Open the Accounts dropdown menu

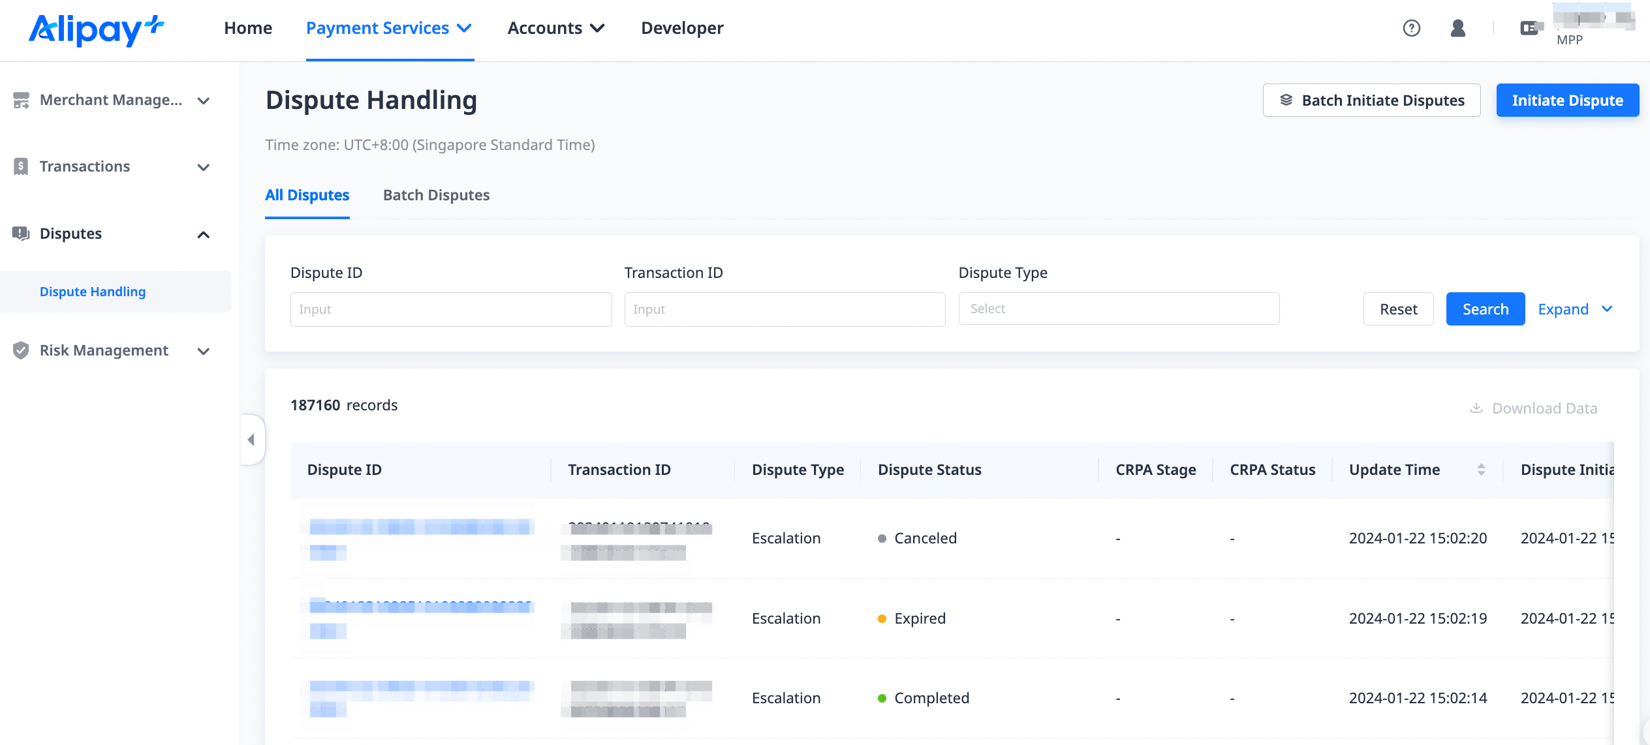pyautogui.click(x=556, y=28)
